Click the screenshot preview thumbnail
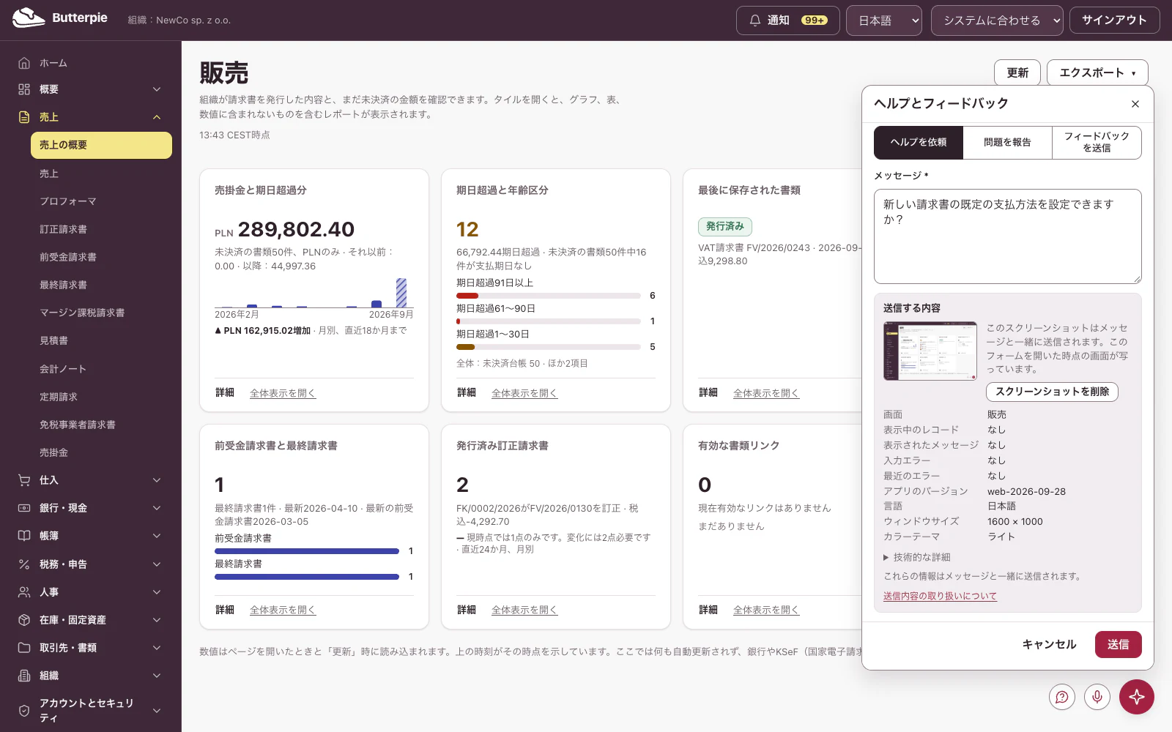 point(930,351)
